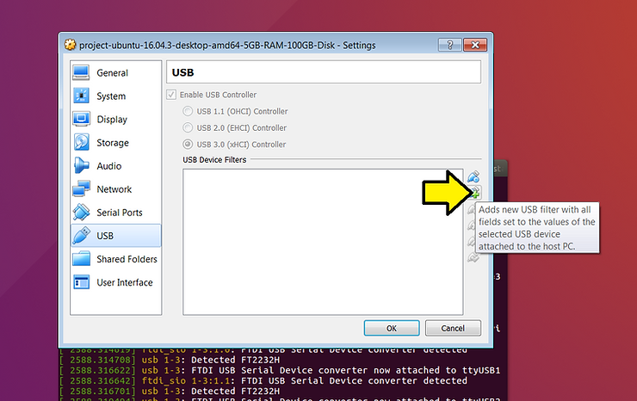
Task: Click the System chip icon in sidebar
Action: 81,96
